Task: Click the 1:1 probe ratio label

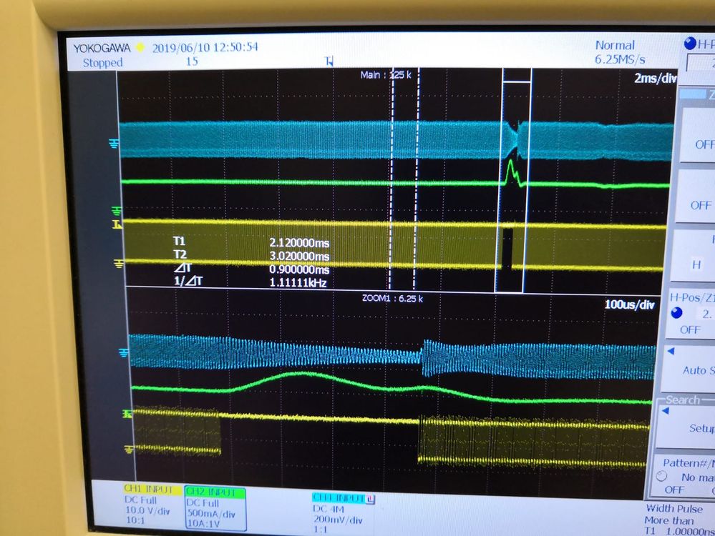Action: click(x=321, y=530)
